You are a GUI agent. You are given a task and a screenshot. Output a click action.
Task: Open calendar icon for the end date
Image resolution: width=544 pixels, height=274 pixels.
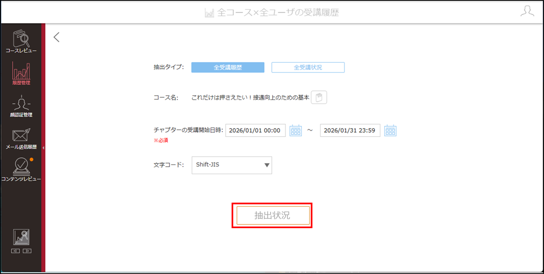click(x=390, y=131)
